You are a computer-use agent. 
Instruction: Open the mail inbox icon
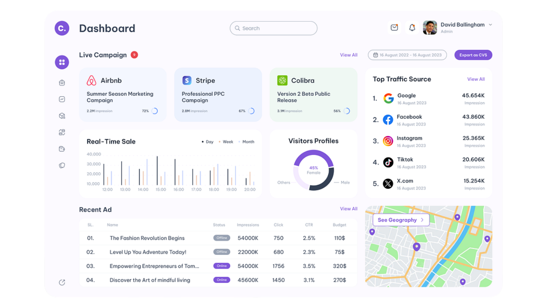click(394, 28)
